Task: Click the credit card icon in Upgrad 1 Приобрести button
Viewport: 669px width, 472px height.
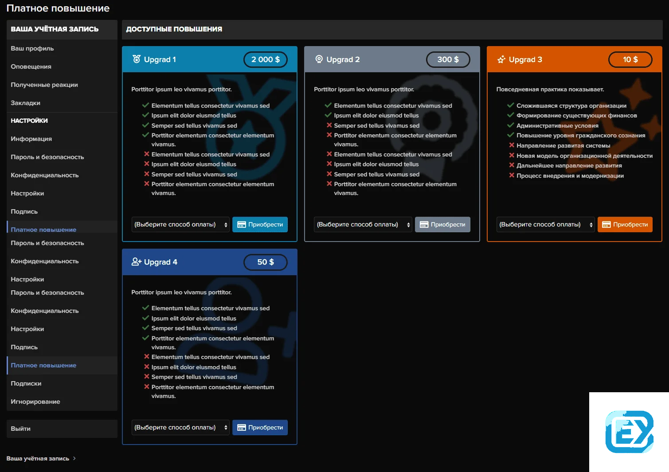Action: coord(241,224)
